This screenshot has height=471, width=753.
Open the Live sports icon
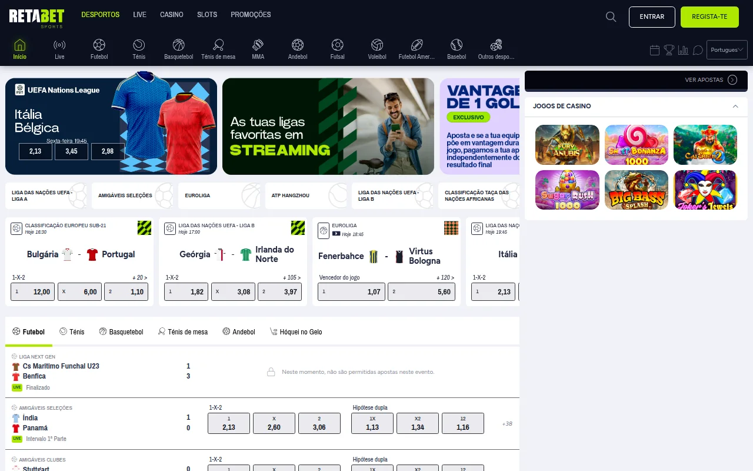tap(59, 45)
